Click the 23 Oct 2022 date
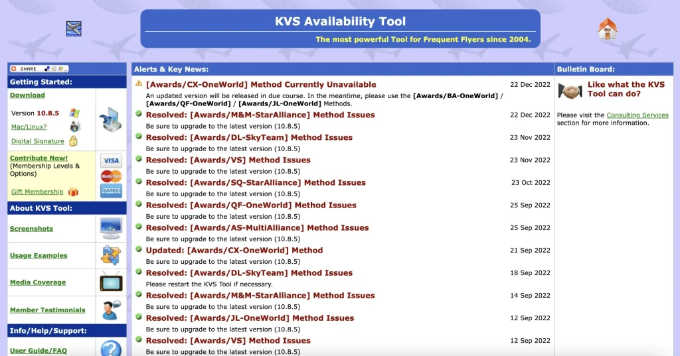 [x=531, y=182]
